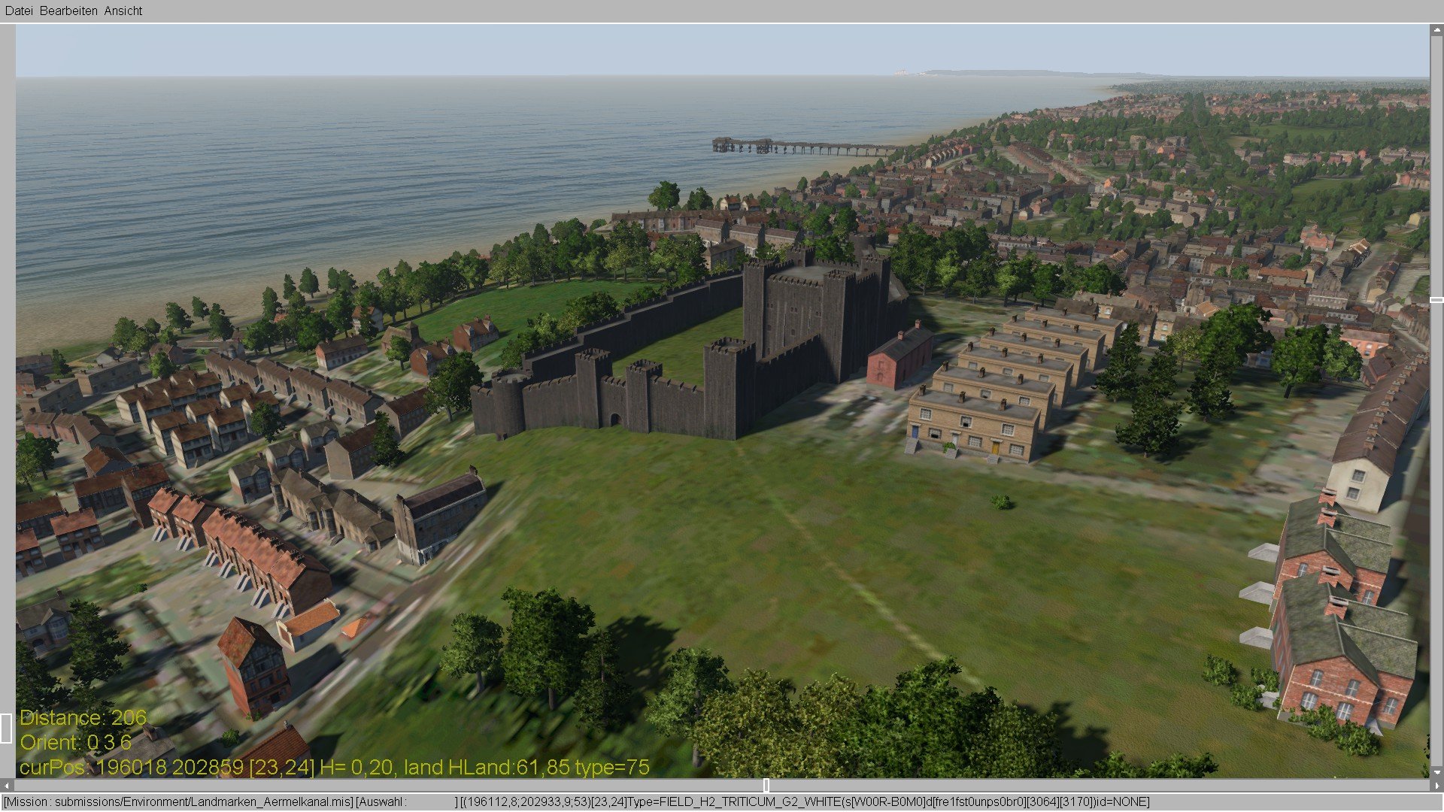Click the horizontal scrollbar left arrow
Image resolution: width=1444 pixels, height=812 pixels.
pos(7,785)
